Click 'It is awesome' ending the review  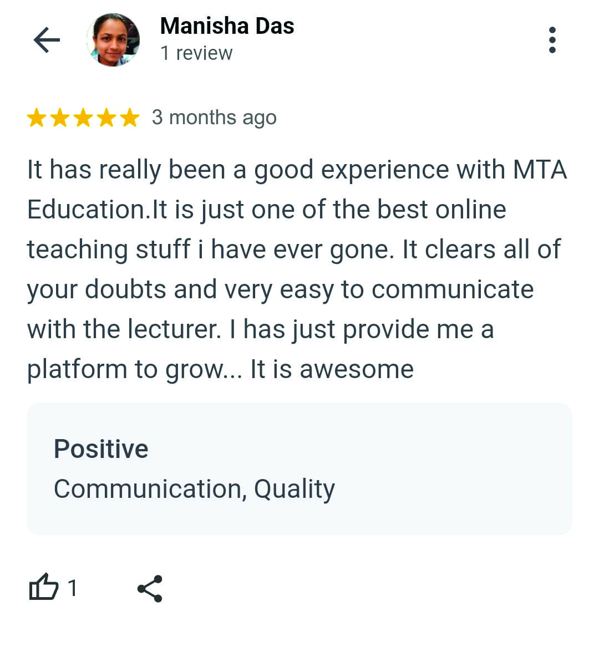(x=332, y=369)
